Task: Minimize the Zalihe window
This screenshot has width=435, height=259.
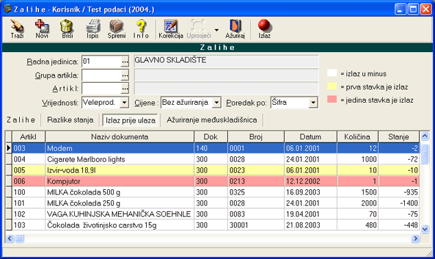Action: (x=400, y=9)
